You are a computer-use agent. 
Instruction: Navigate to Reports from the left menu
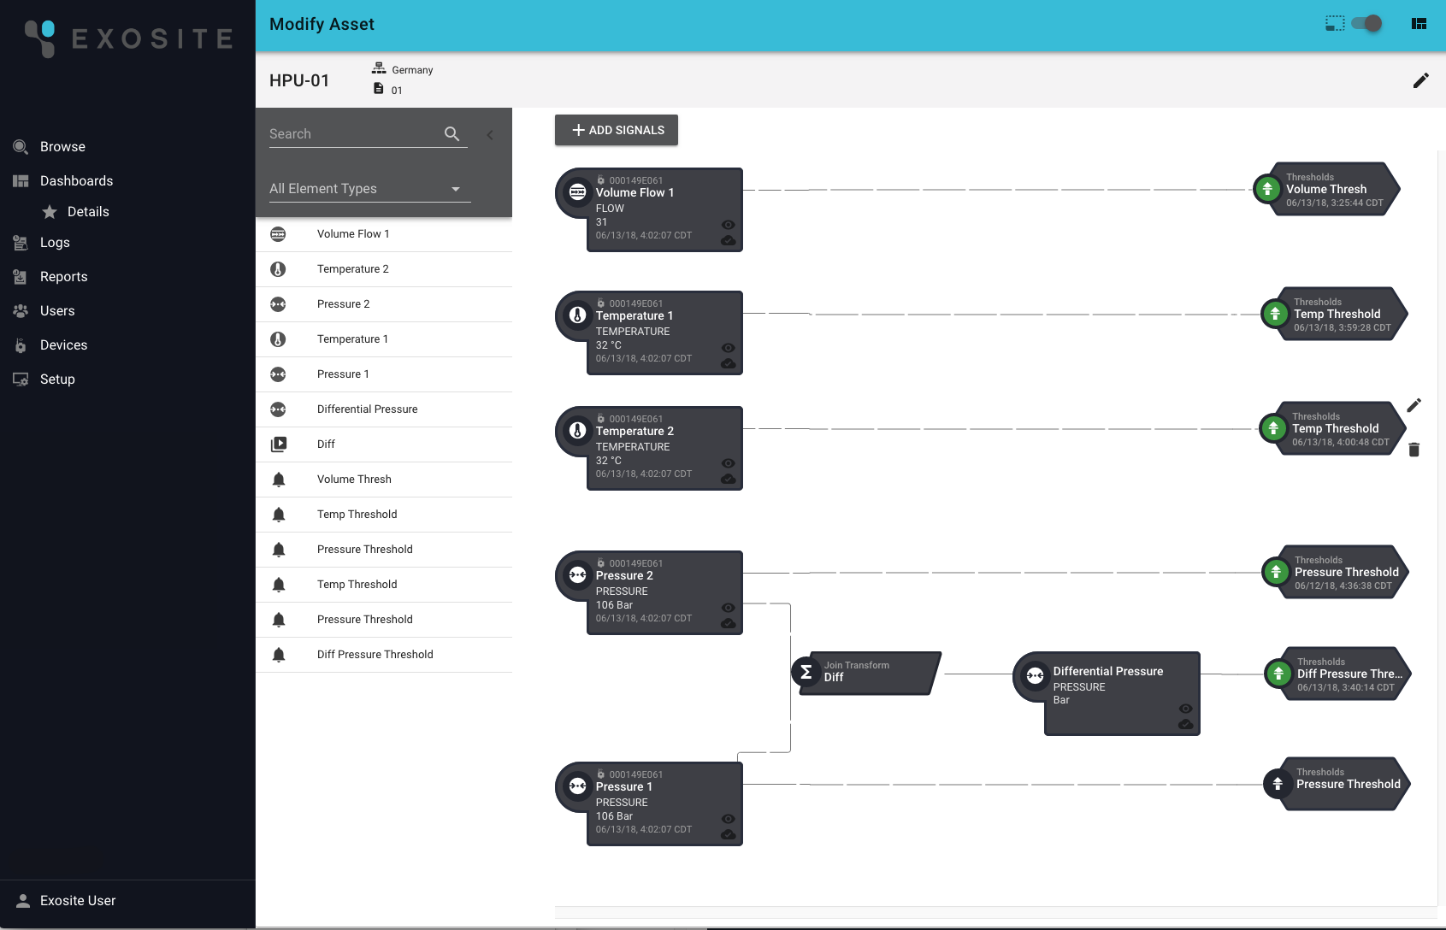point(63,276)
